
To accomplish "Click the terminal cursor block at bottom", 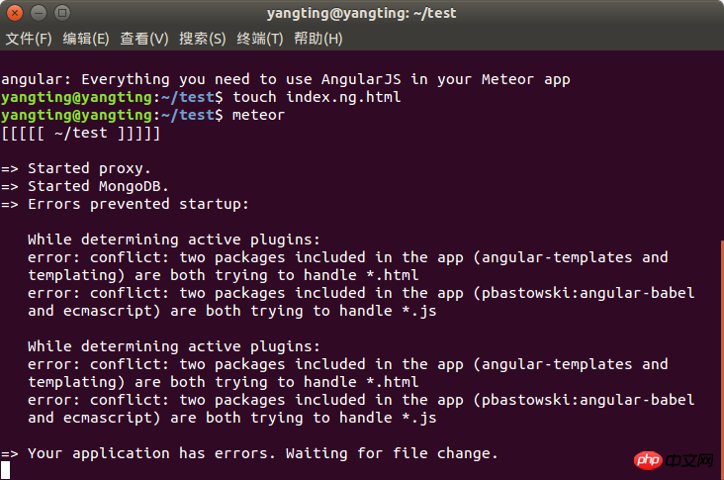I will coord(5,470).
